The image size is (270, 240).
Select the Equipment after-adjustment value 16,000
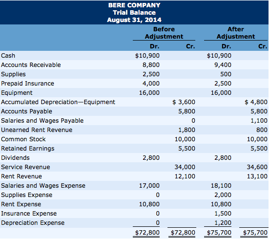click(221, 93)
